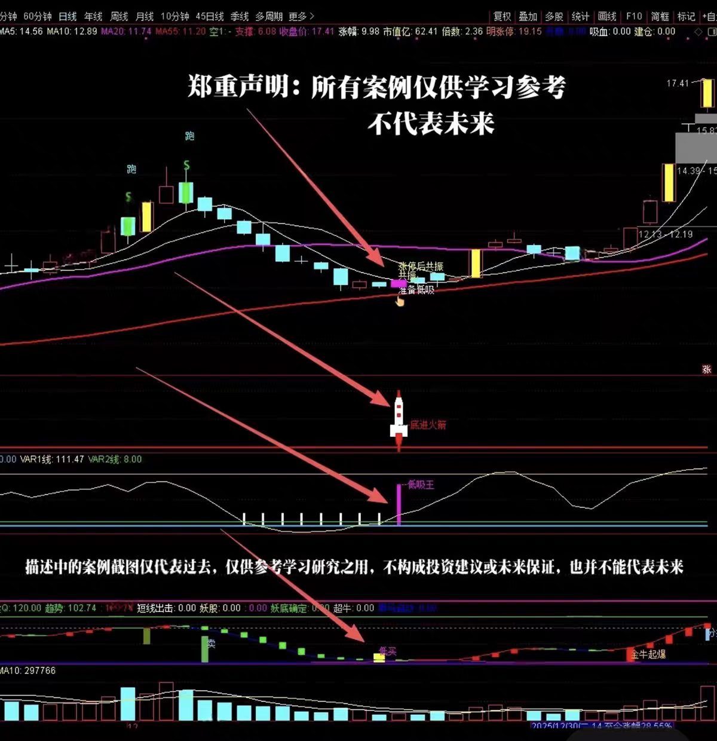Click the 标记 mark button

(x=687, y=17)
